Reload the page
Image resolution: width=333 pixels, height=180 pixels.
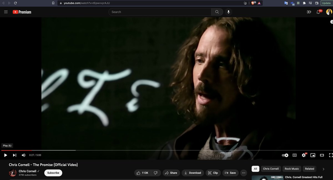pyautogui.click(x=15, y=3)
